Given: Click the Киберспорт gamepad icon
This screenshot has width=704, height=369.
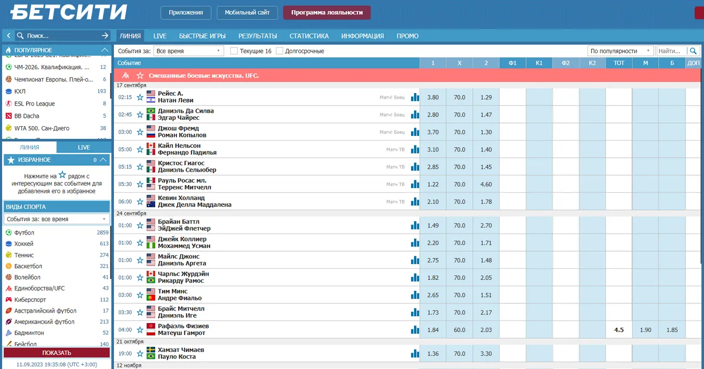Looking at the screenshot, I should click(9, 299).
